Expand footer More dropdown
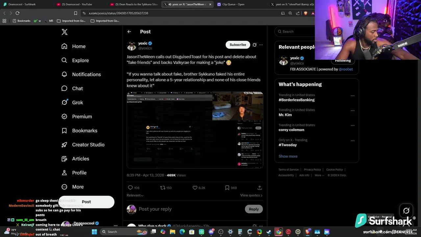This screenshot has height=237, width=421. coord(319,175)
